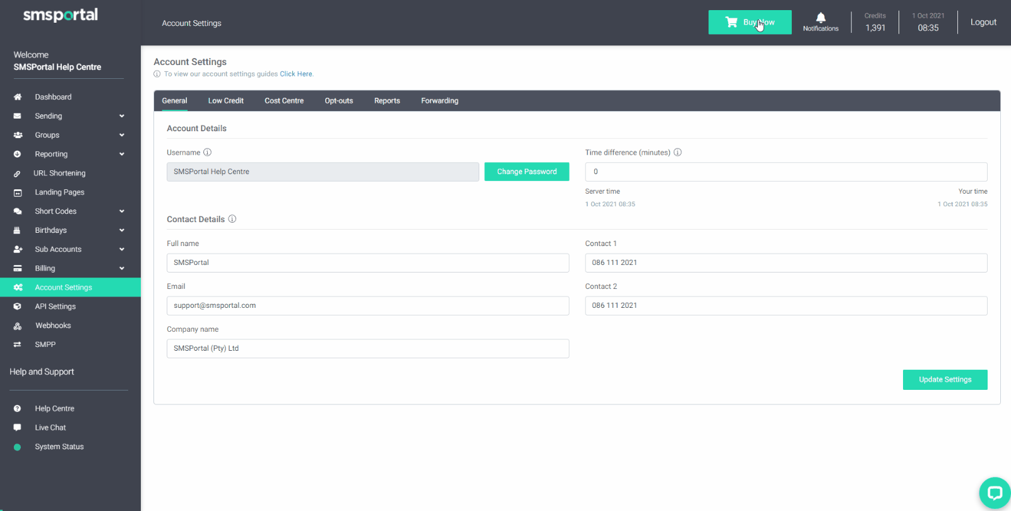
Task: Click the info icon next to Contact Details
Action: click(x=232, y=219)
